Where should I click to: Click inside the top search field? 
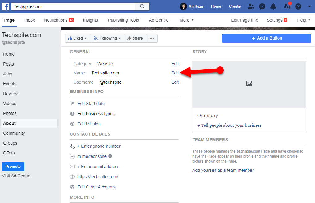71,6
